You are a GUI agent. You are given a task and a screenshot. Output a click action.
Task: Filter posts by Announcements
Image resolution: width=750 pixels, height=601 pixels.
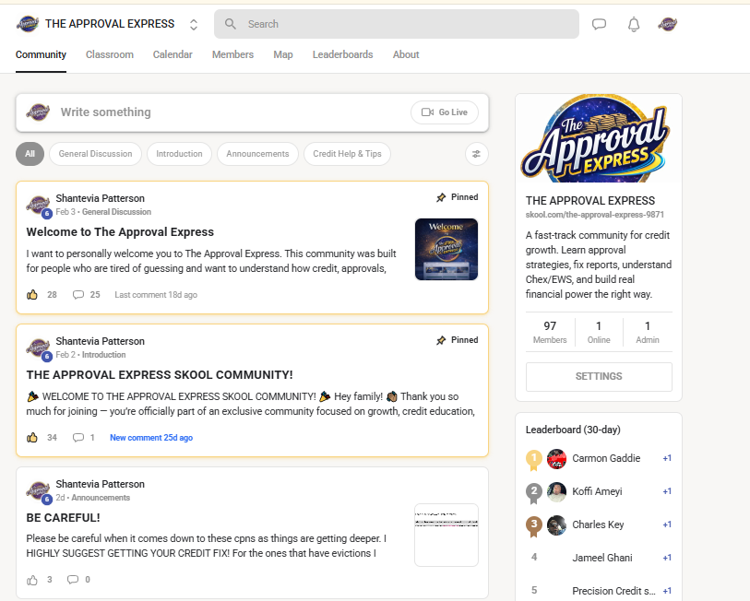pos(257,154)
